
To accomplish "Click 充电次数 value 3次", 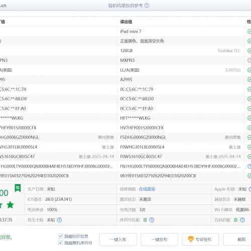I will pos(142,209).
